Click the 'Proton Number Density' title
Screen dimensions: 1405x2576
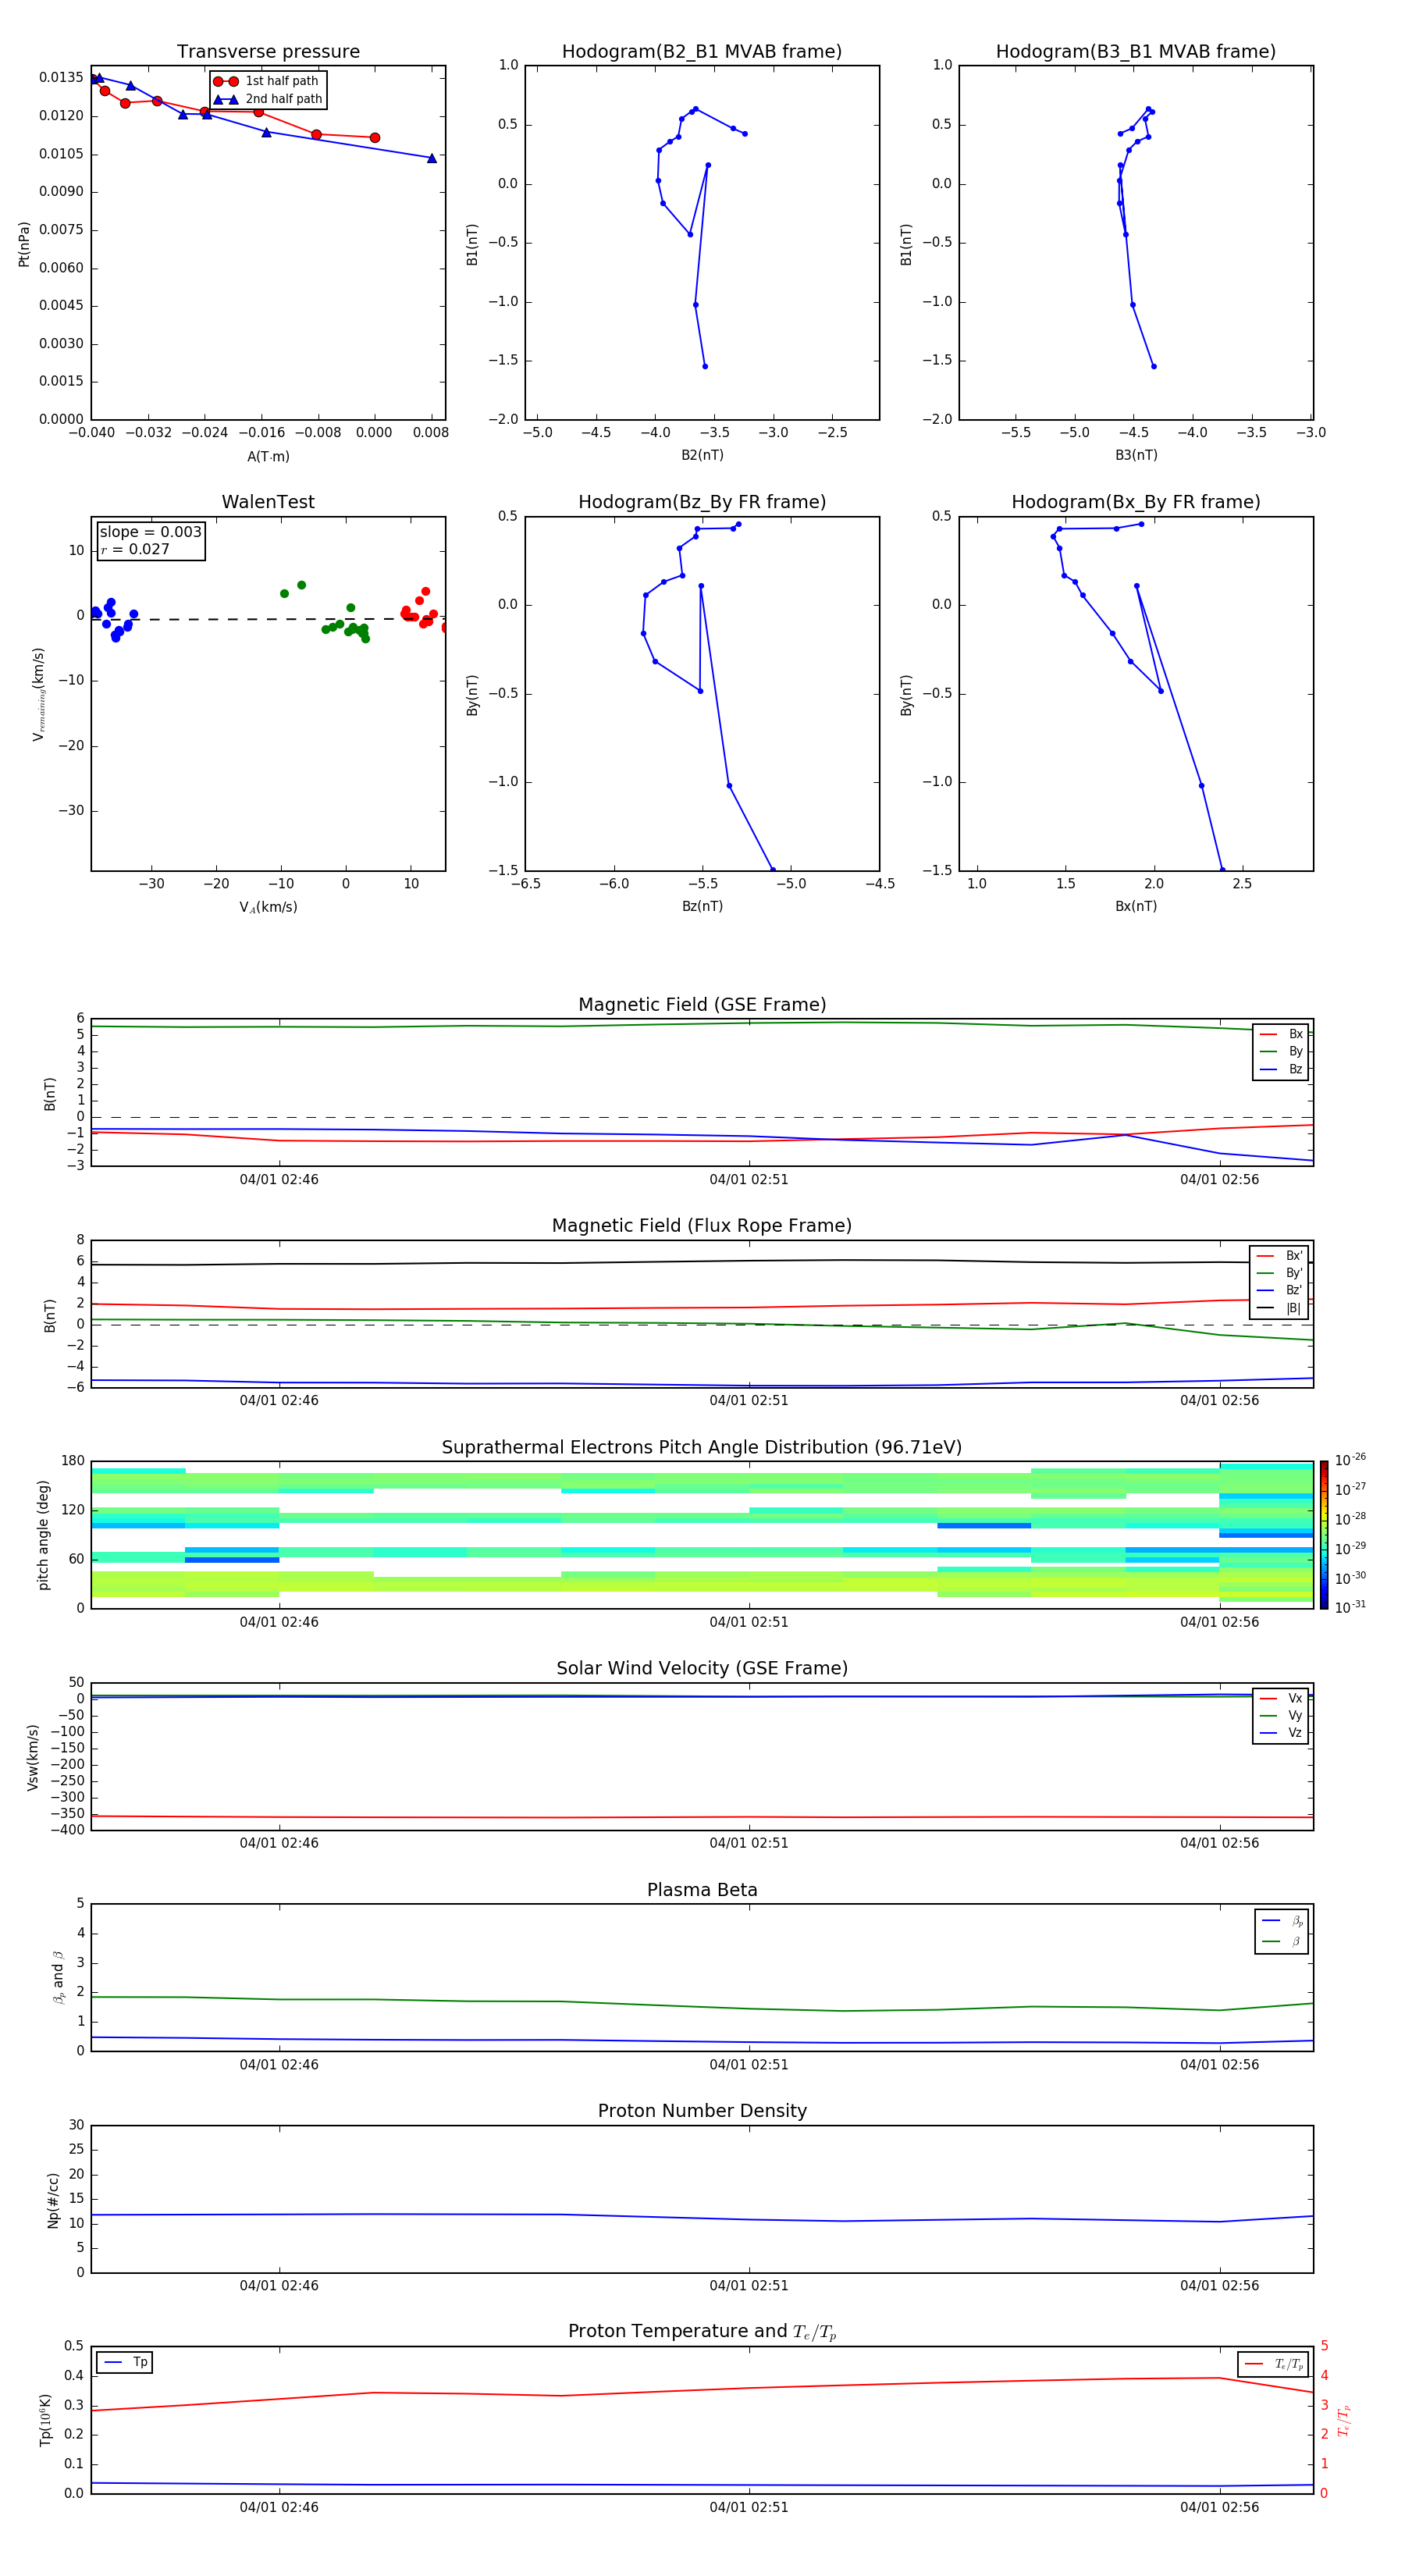(x=702, y=2112)
